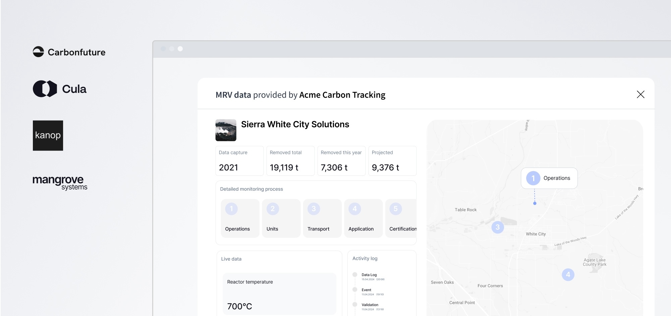Click the blue location dot below Operations
Screen dimensions: 671x316
pos(535,203)
